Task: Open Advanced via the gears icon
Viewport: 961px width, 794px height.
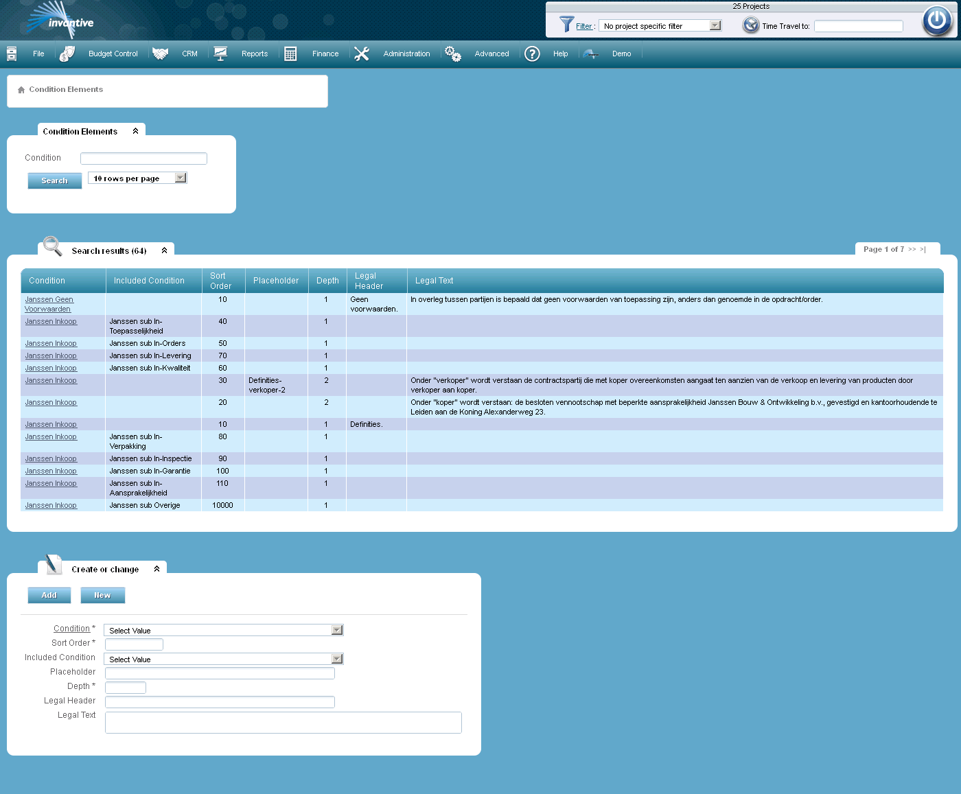Action: point(453,53)
